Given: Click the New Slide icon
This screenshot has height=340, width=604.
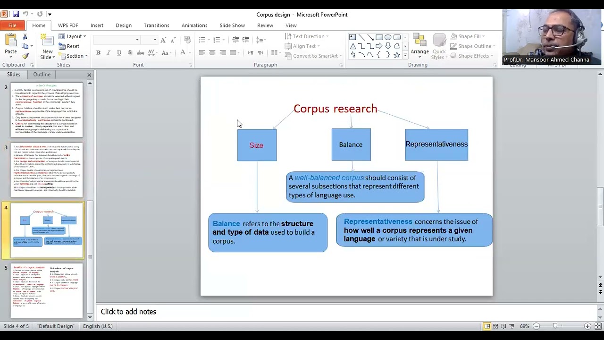Looking at the screenshot, I should pos(47,41).
